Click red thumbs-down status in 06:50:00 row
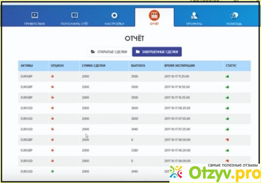Screen dimensions: 261x183 pyautogui.click(x=227, y=139)
